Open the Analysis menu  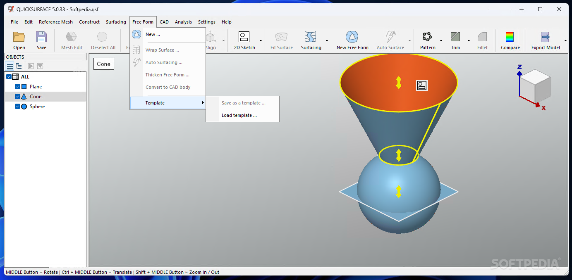point(183,22)
